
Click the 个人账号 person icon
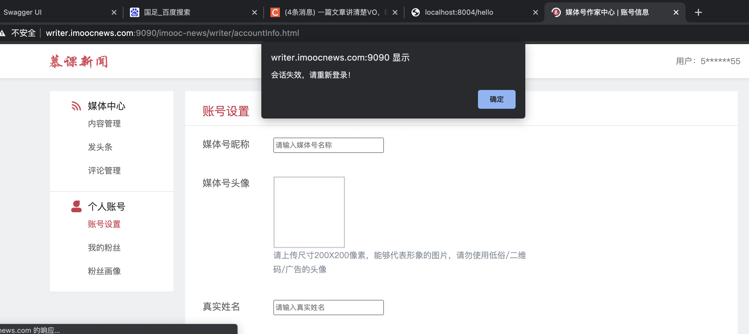[x=76, y=206]
